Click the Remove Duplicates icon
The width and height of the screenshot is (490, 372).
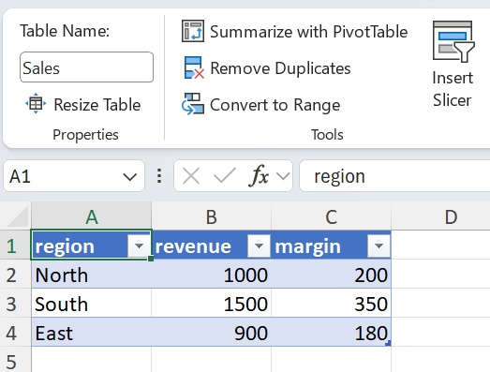(x=194, y=67)
